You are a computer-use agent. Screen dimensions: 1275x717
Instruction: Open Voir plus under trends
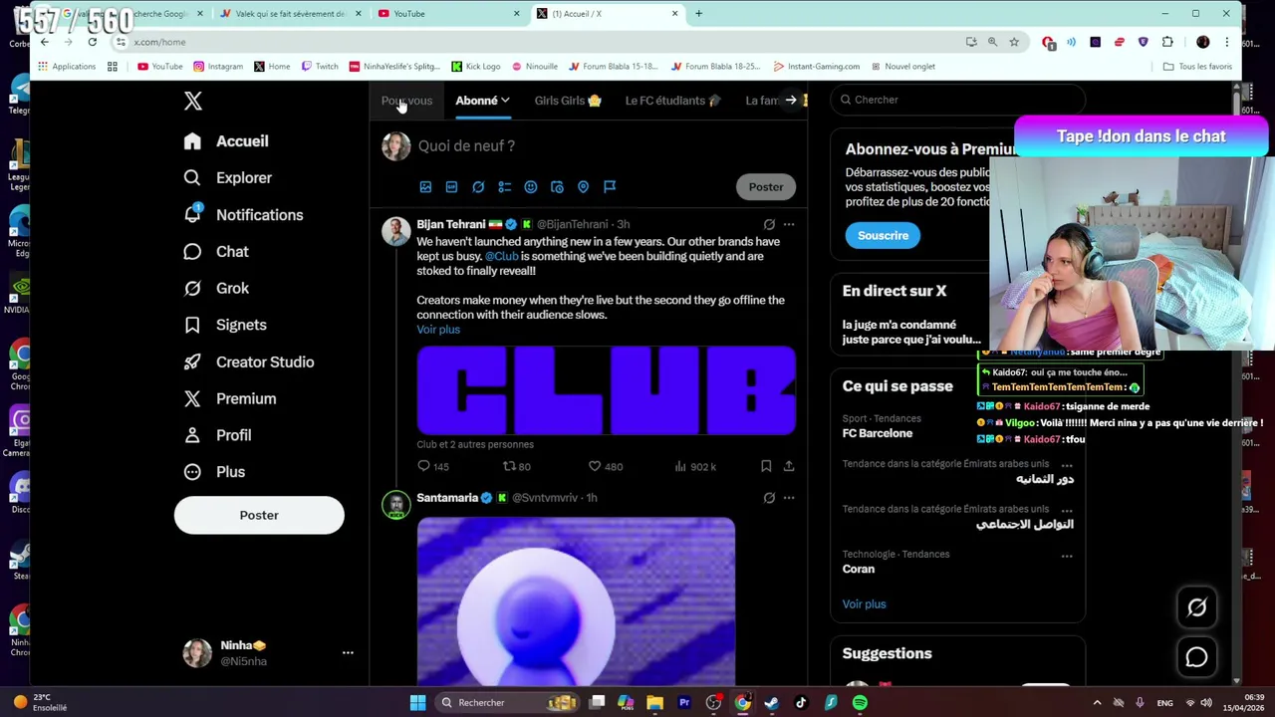coord(864,604)
